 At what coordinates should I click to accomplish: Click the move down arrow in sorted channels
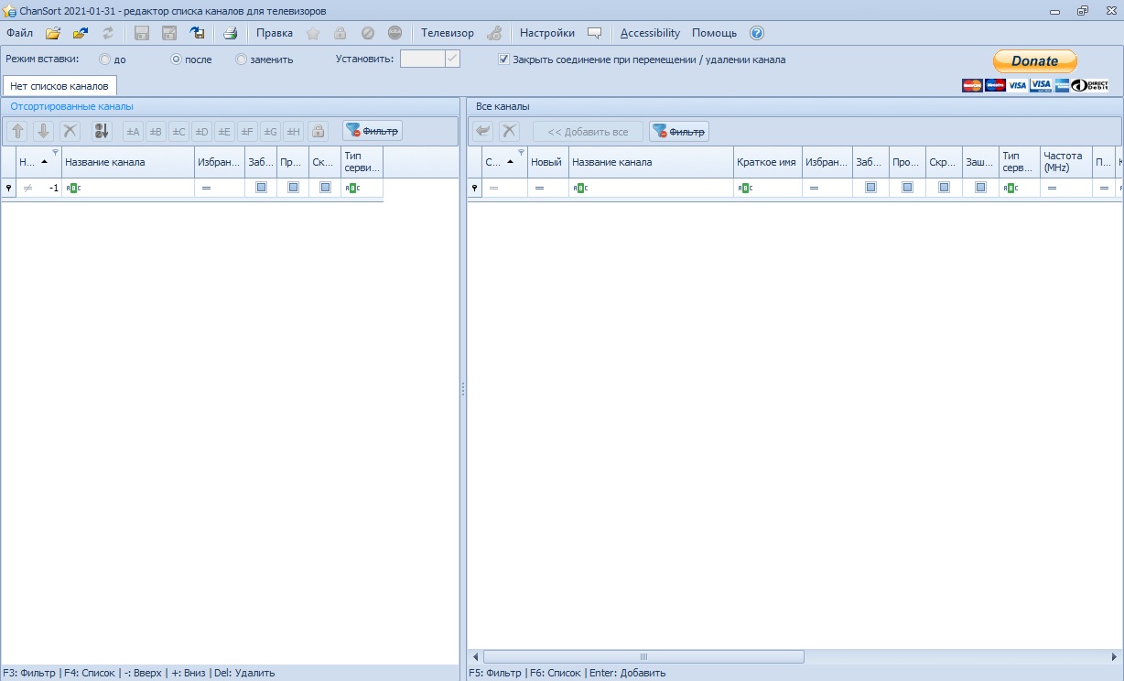pyautogui.click(x=43, y=132)
